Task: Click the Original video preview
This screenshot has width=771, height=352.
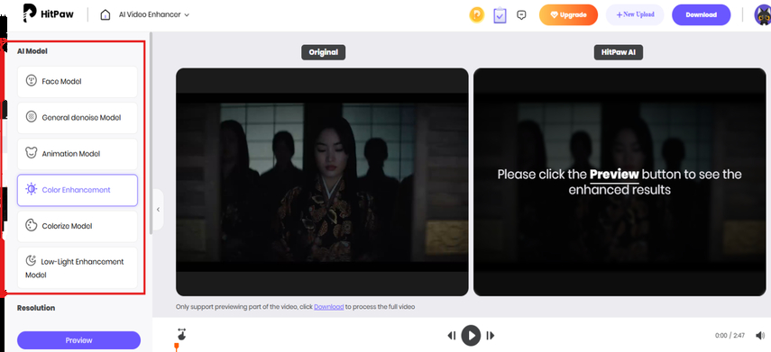Action: (322, 182)
